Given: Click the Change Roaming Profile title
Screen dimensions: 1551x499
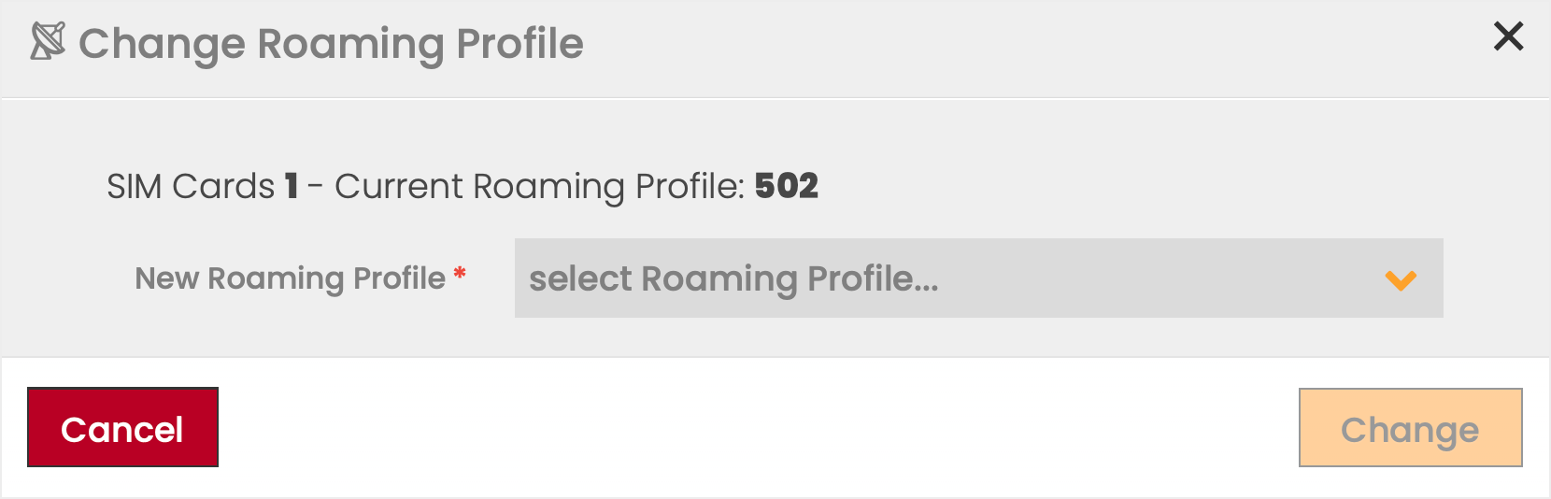Looking at the screenshot, I should click(331, 44).
